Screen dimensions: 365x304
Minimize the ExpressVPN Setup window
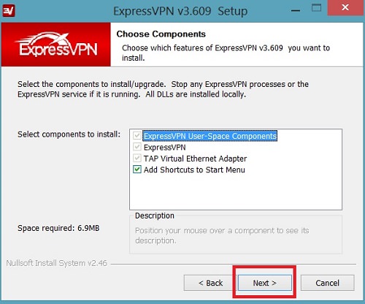point(295,11)
